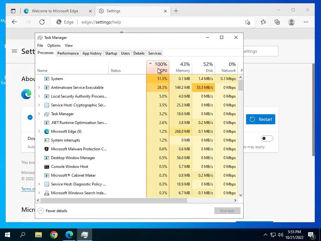Open volume control in system tray
Image resolution: width=321 pixels, height=241 pixels.
pyautogui.click(x=281, y=235)
